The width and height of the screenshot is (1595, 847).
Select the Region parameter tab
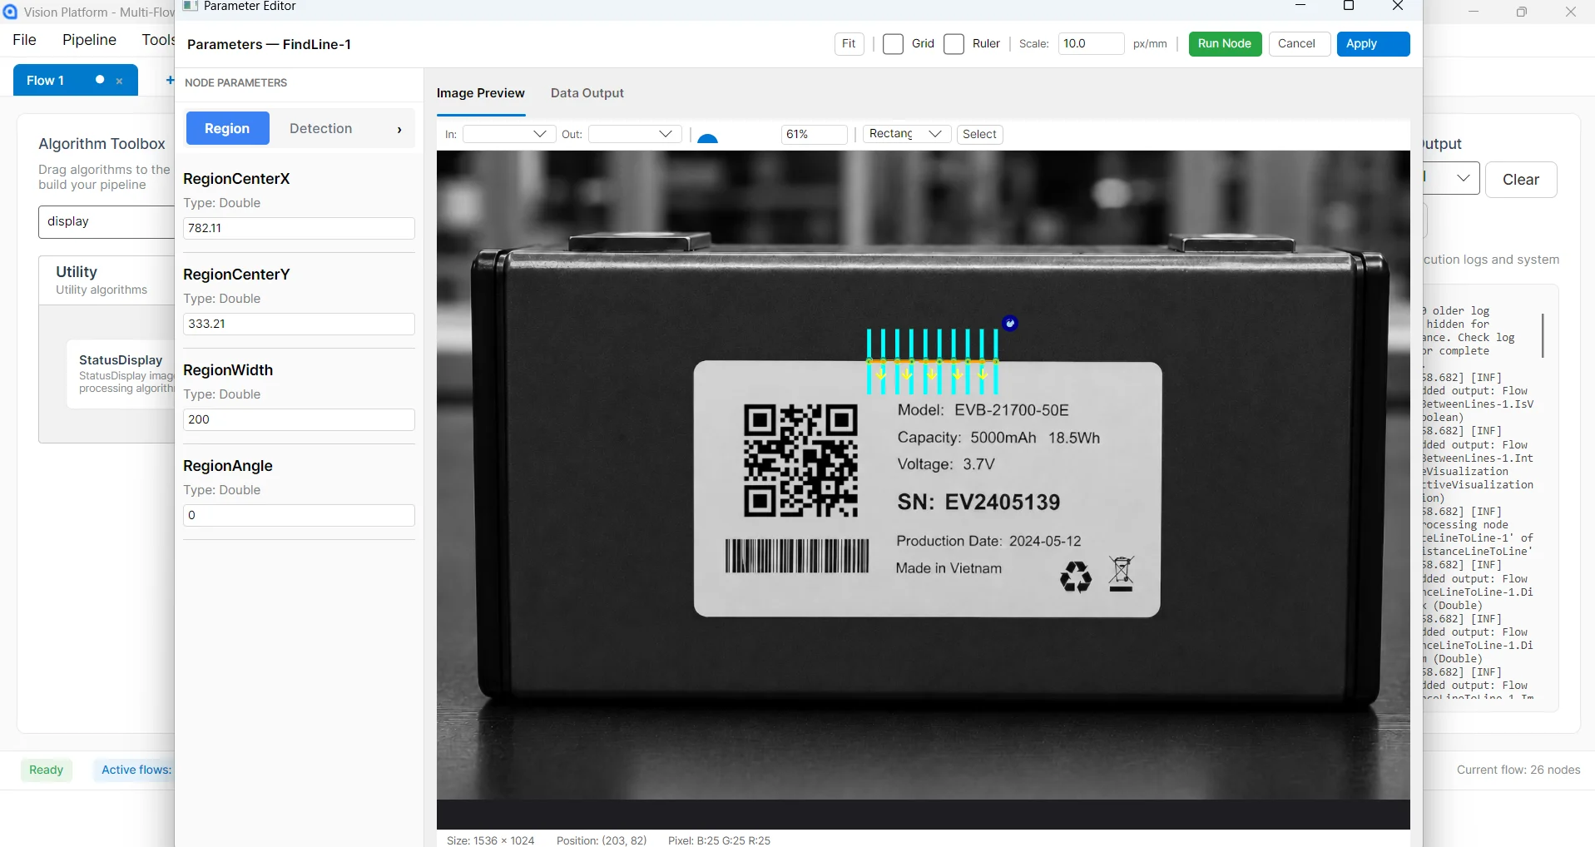tap(227, 128)
